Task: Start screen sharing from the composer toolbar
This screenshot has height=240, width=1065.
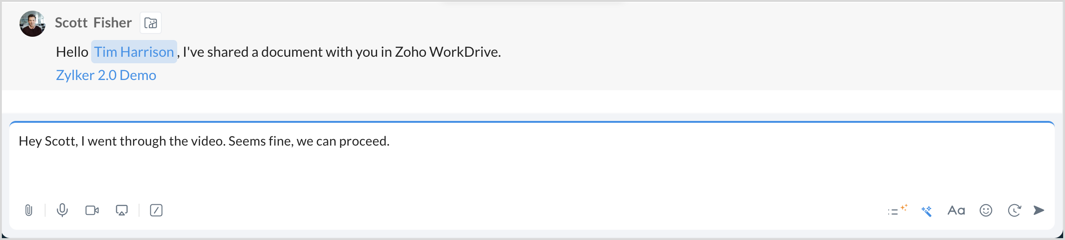Action: click(122, 210)
